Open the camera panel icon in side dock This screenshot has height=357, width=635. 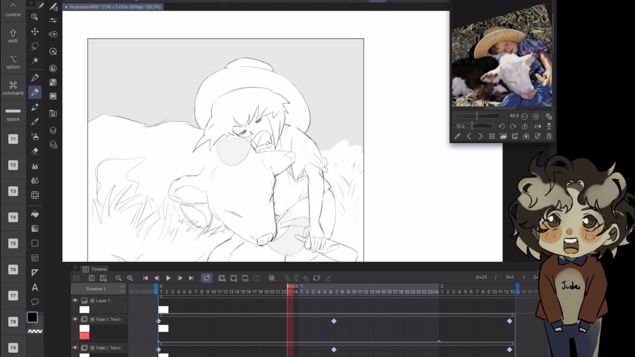(x=53, y=114)
